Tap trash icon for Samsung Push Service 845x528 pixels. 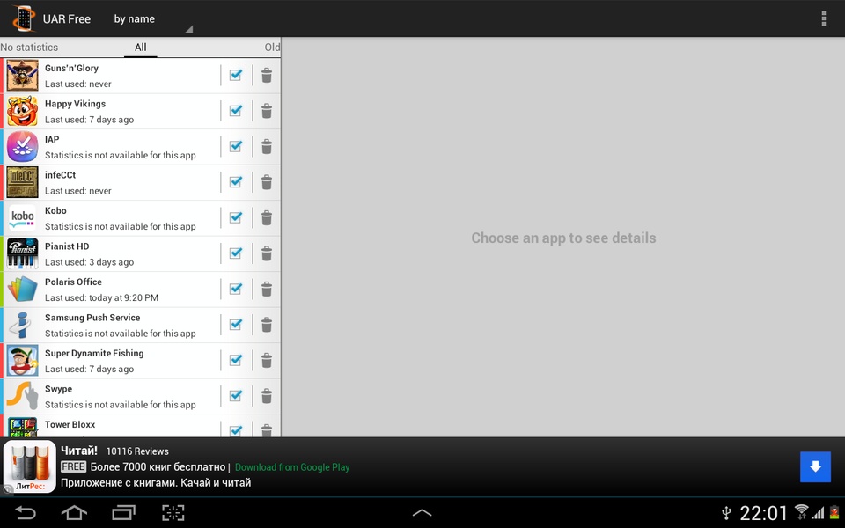[x=266, y=325]
